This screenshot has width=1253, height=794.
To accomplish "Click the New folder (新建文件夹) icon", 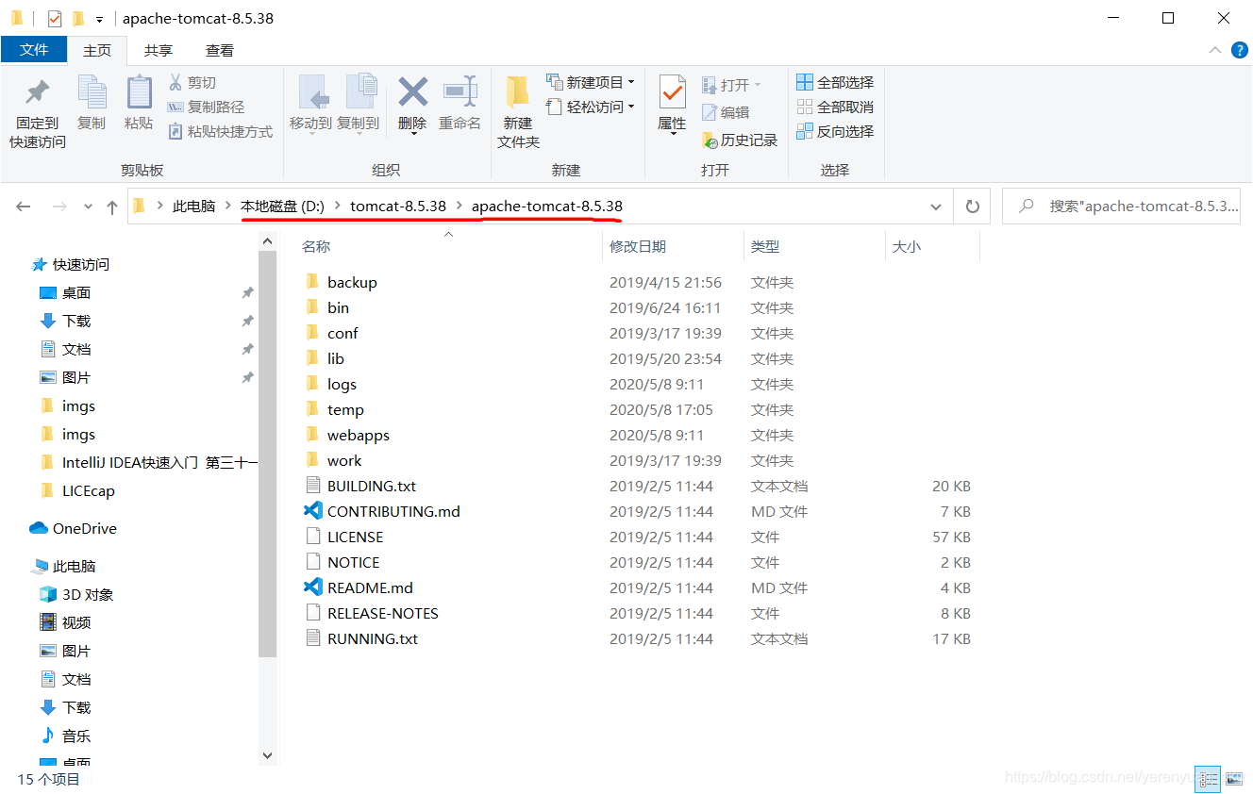I will tap(518, 92).
